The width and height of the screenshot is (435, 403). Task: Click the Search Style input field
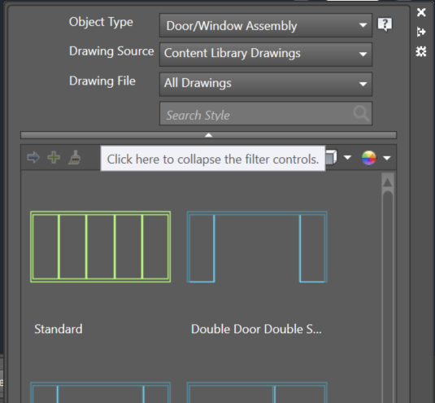tap(266, 113)
